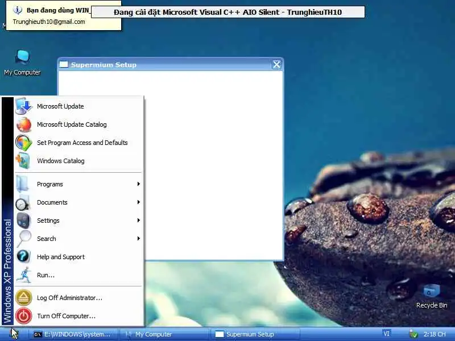This screenshot has width=455, height=341.
Task: Click the Settings control panel icon
Action: point(23,221)
